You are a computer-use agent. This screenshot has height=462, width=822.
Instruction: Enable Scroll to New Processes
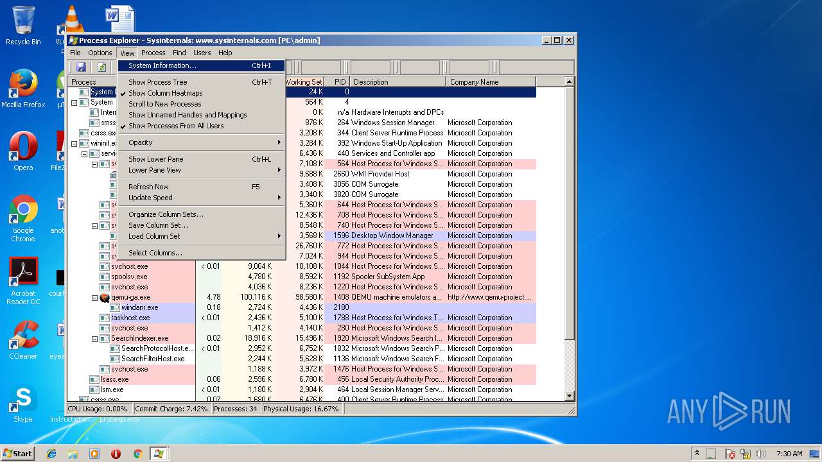pos(202,104)
